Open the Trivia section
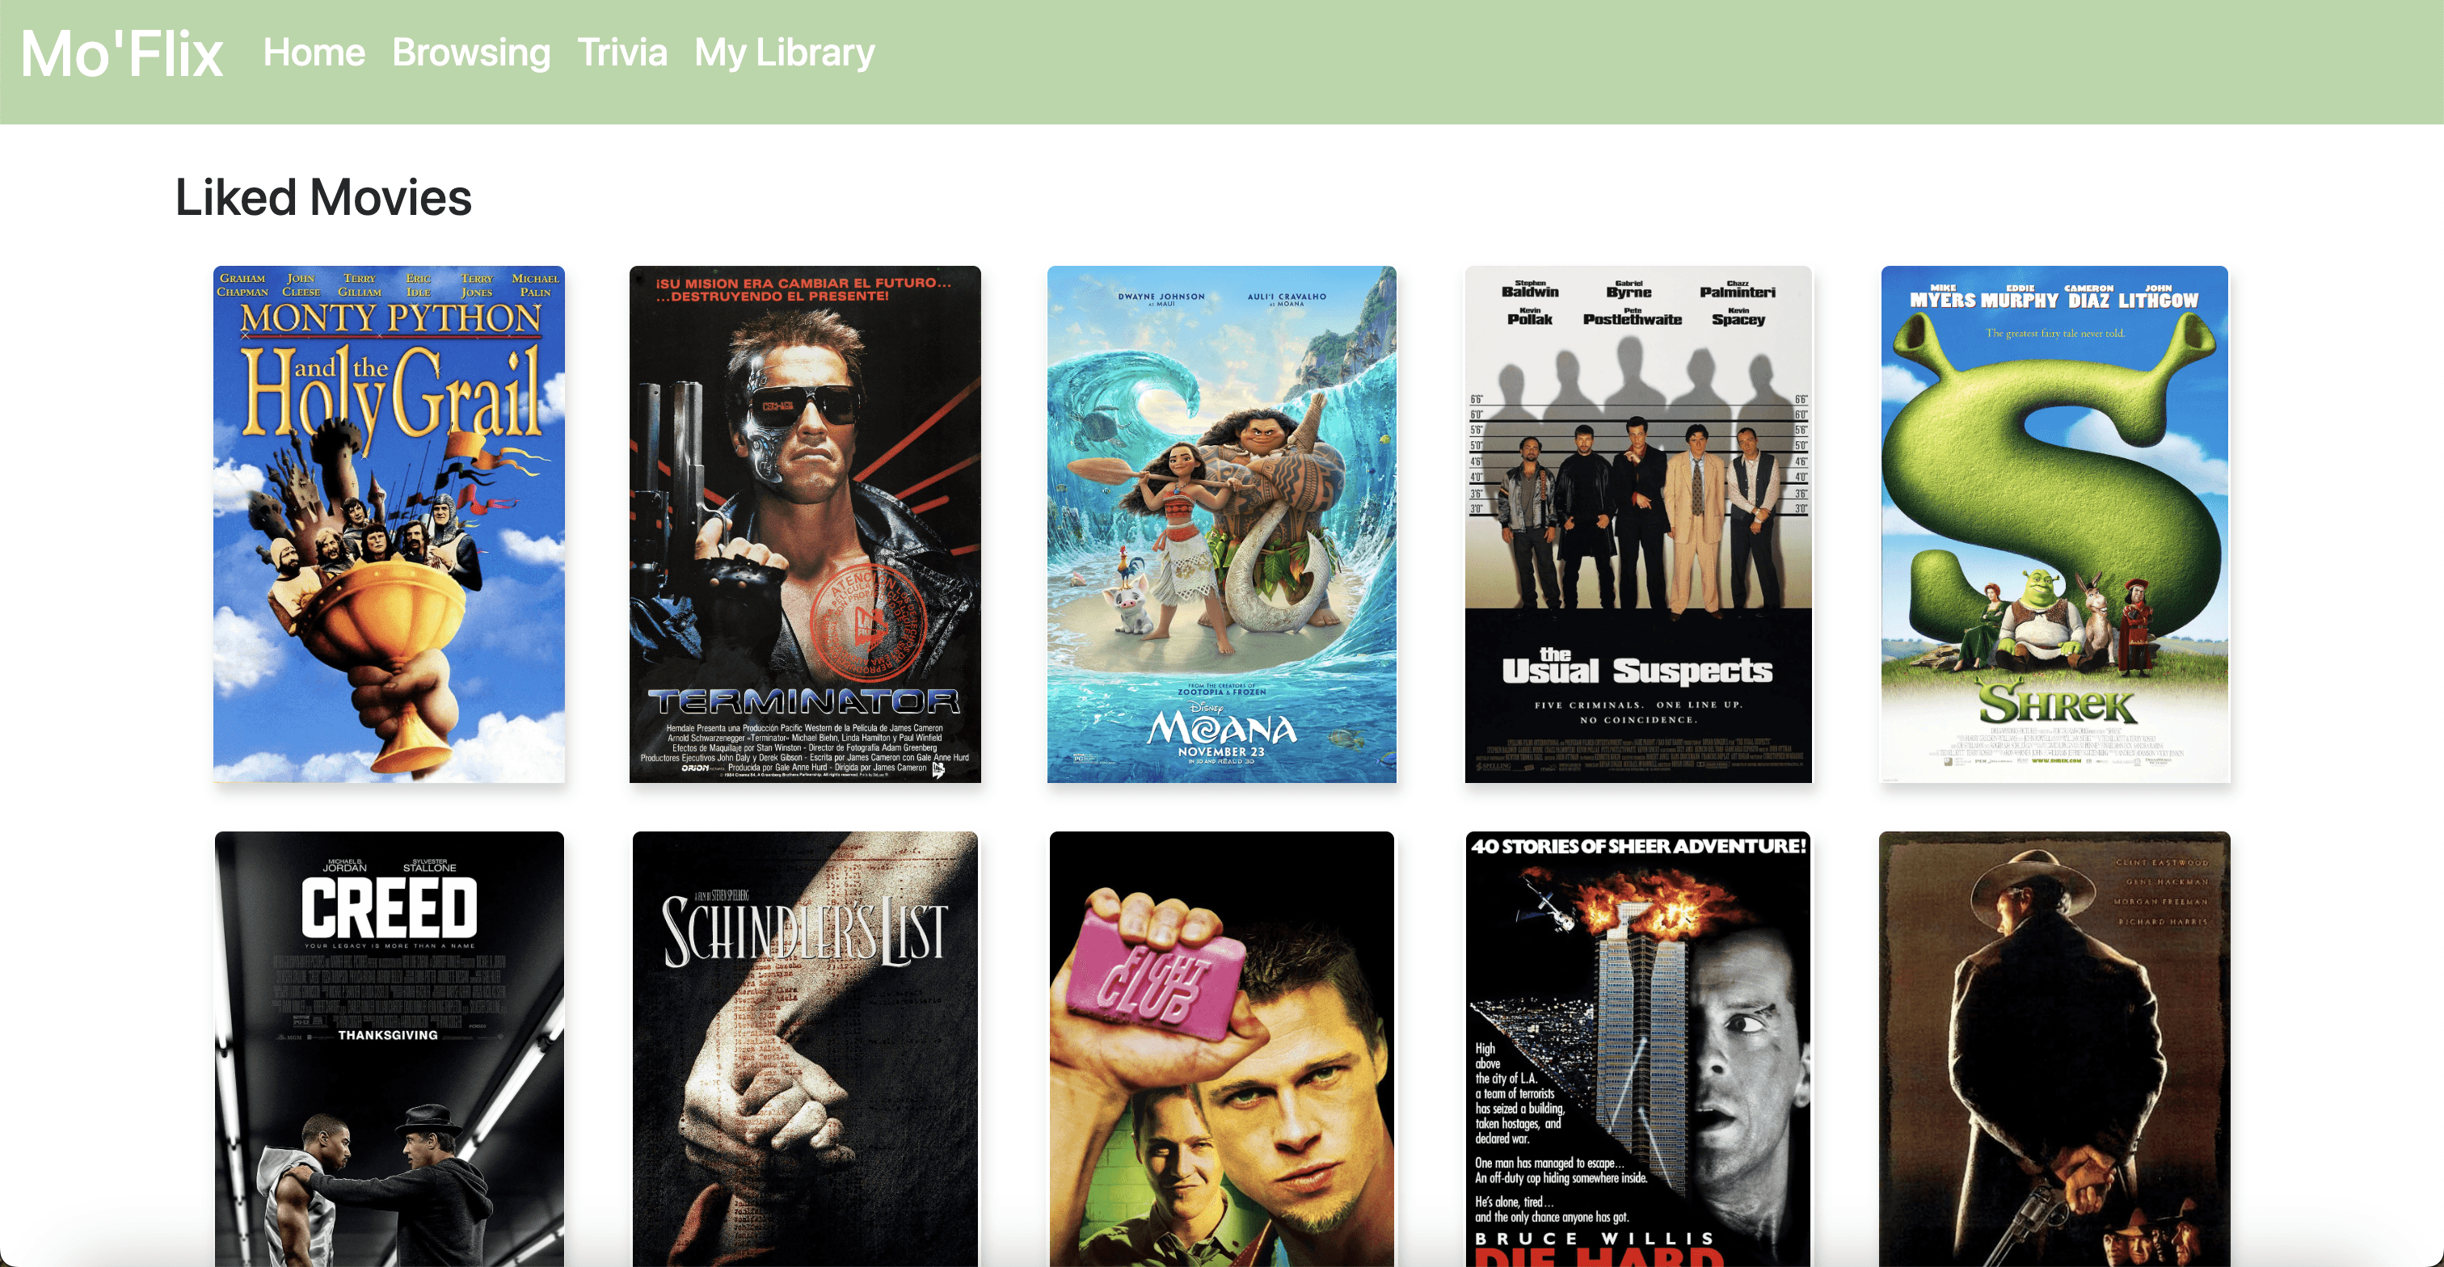This screenshot has height=1267, width=2444. coord(622,53)
